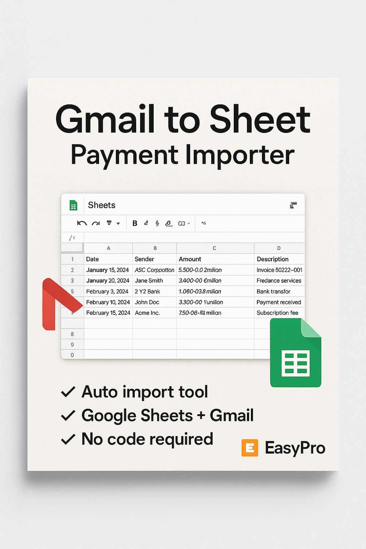Open the insert link icon
The height and width of the screenshot is (549, 366).
tap(168, 224)
